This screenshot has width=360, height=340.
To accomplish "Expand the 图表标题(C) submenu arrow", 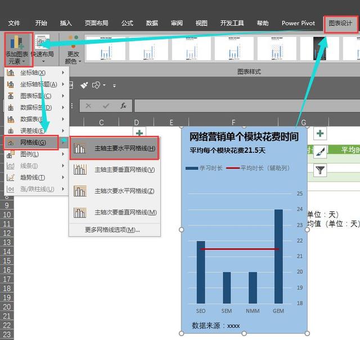I will point(63,96).
